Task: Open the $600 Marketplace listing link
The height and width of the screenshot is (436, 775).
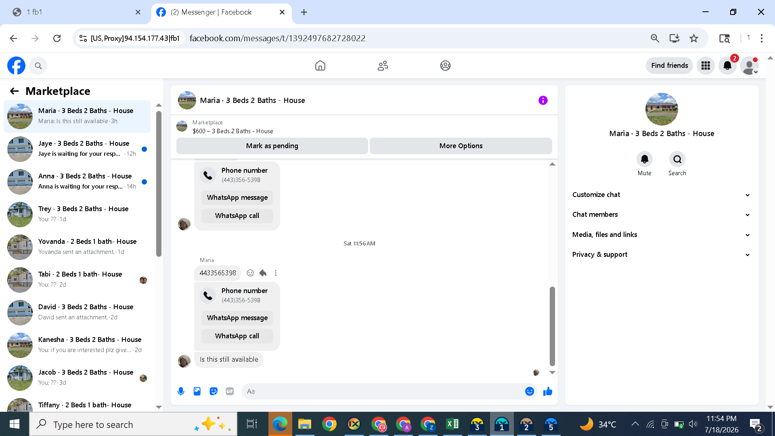Action: (x=233, y=131)
